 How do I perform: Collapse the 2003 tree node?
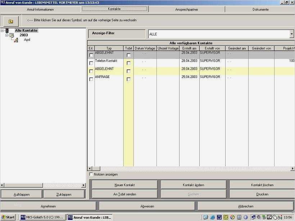pos(7,35)
